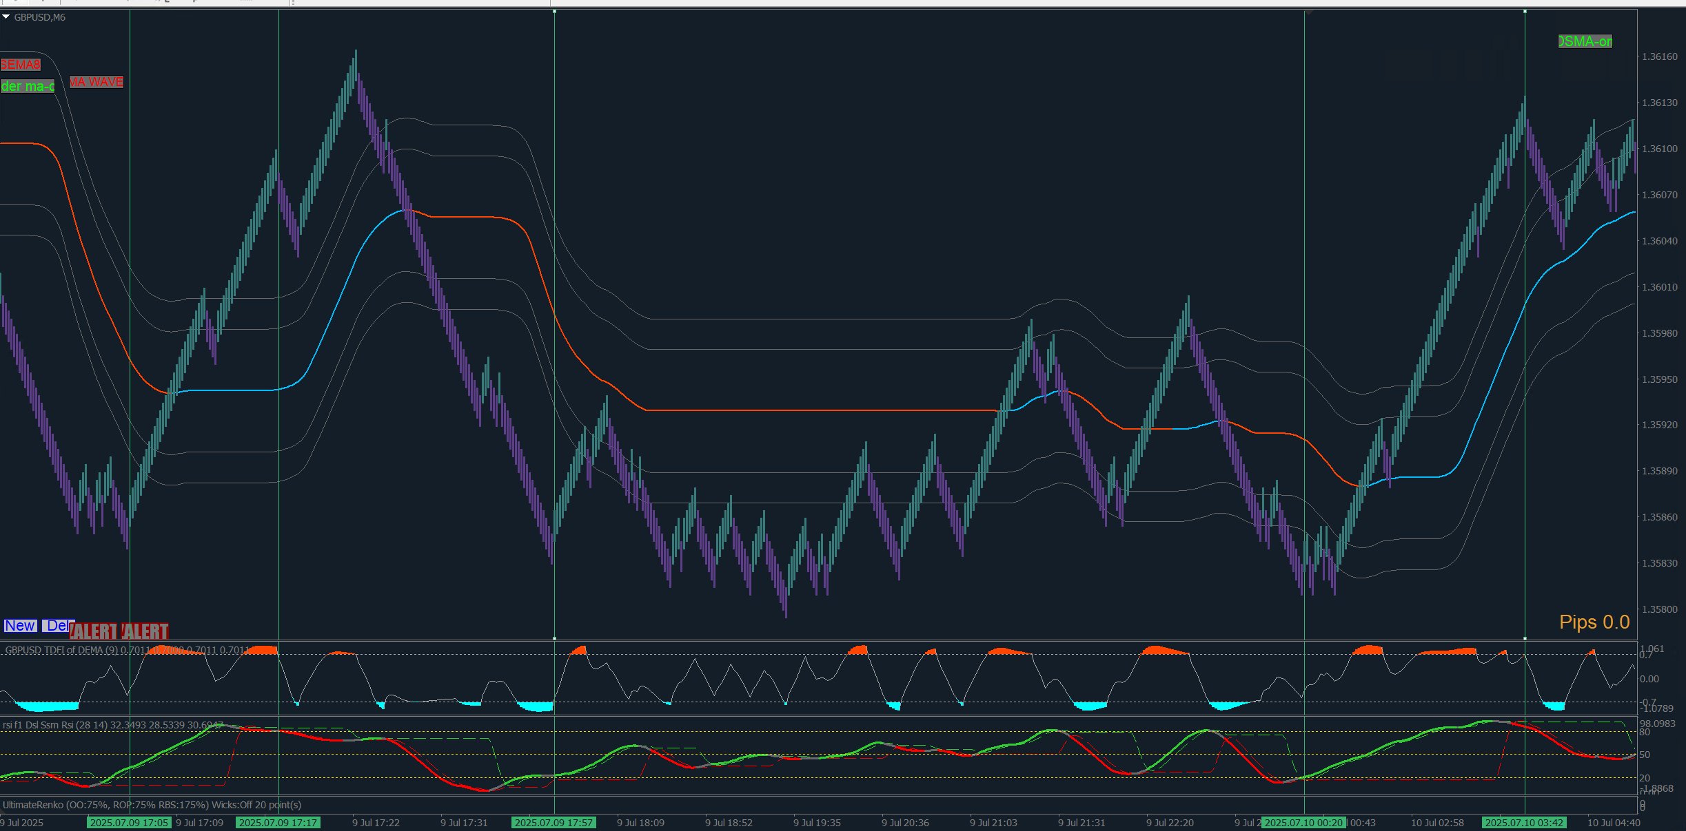
Task: Toggle the green 'der ma-c' indicator button
Action: (x=28, y=86)
